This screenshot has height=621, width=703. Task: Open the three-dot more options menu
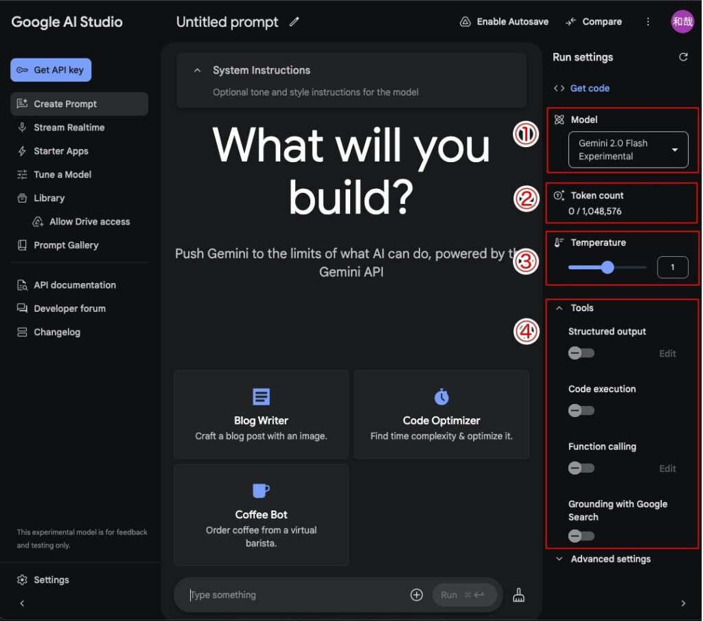click(x=648, y=21)
